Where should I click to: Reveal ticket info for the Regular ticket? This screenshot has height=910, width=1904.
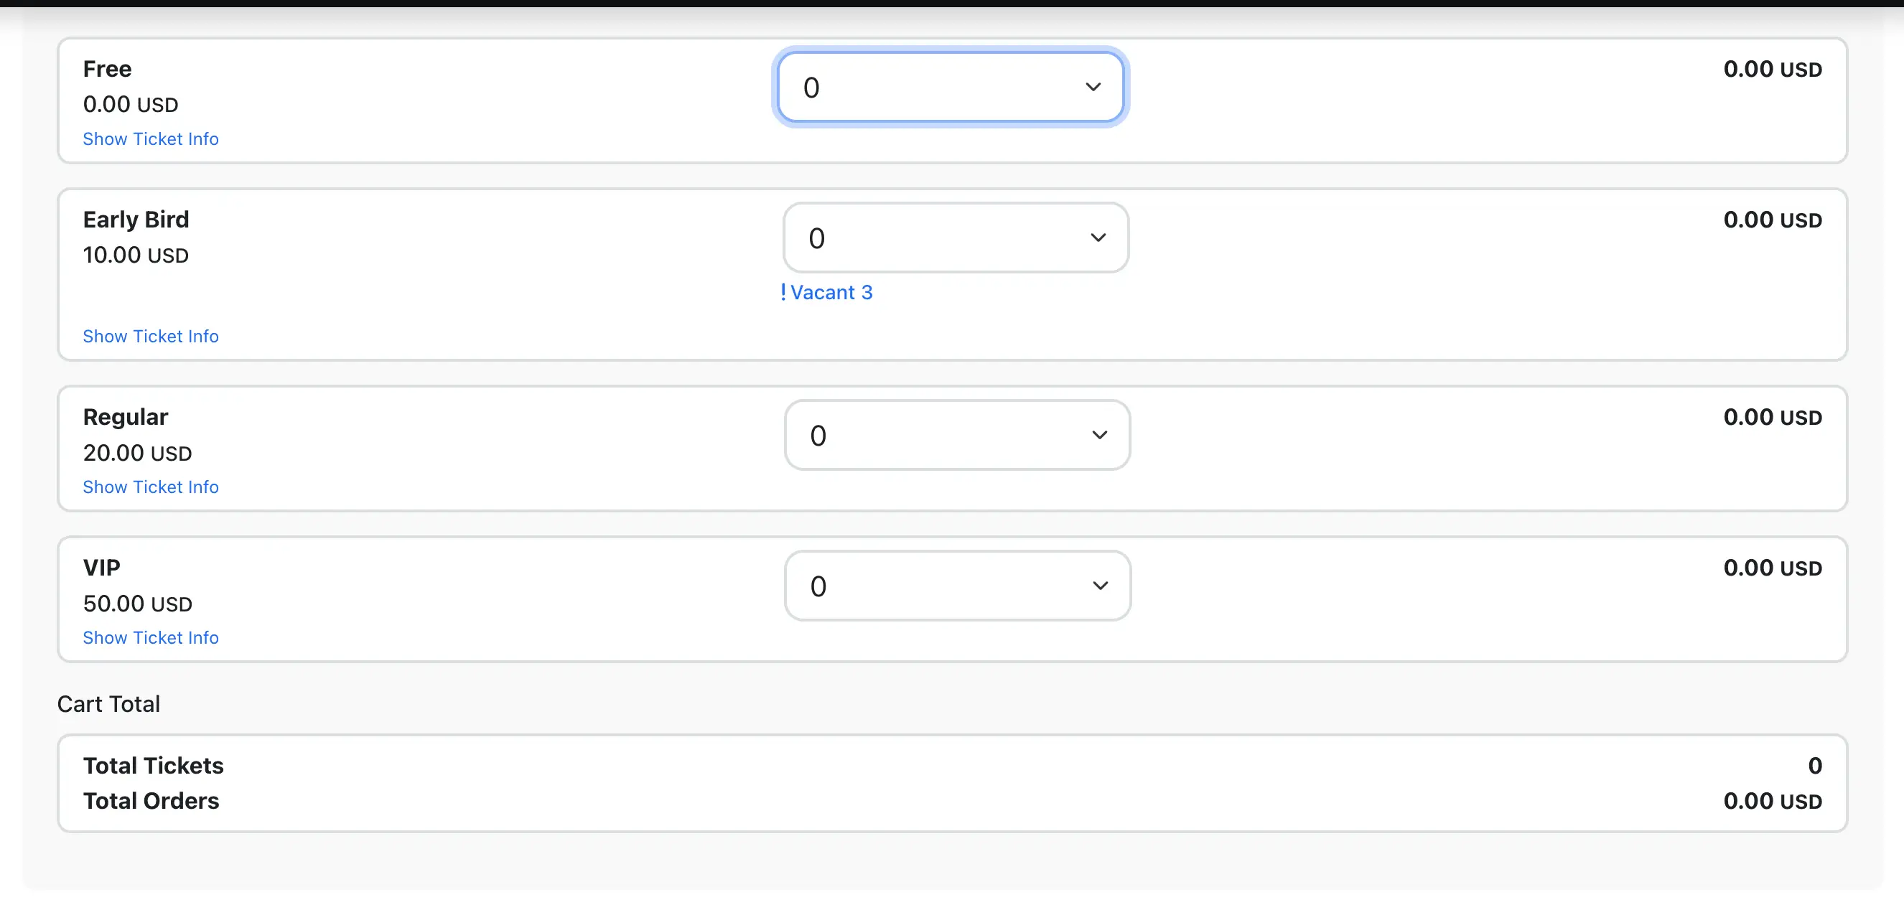[151, 487]
